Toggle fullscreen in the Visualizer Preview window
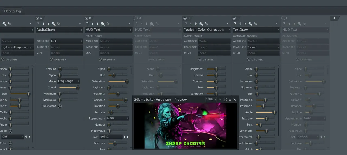347x155 pixels. click(x=225, y=100)
